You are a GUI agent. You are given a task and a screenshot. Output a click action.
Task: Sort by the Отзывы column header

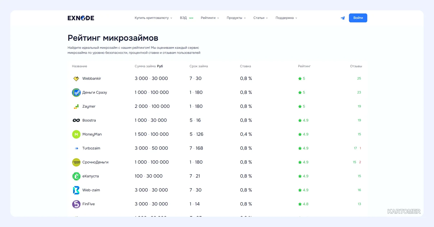[356, 66]
